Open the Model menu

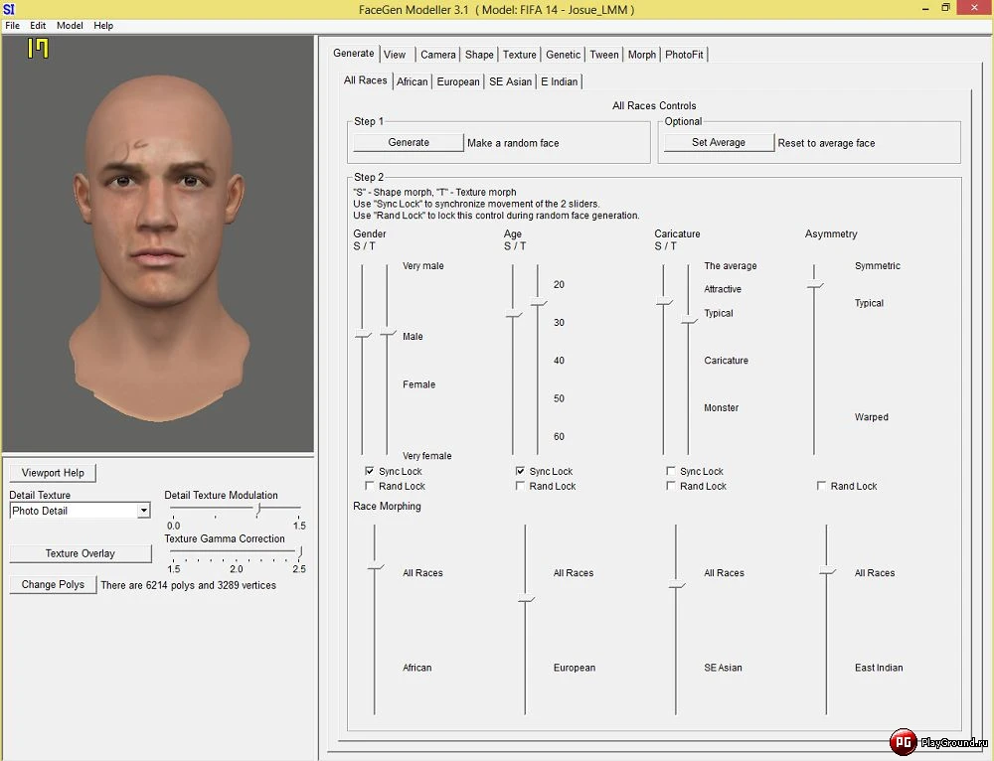pos(70,25)
